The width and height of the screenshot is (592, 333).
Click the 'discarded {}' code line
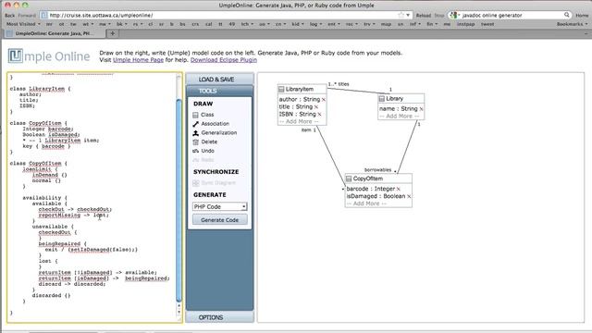click(51, 295)
